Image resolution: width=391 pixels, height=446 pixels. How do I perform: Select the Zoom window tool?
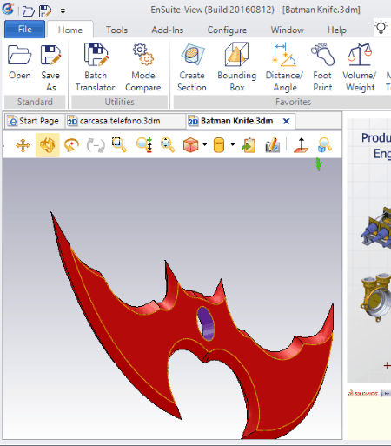click(x=119, y=145)
